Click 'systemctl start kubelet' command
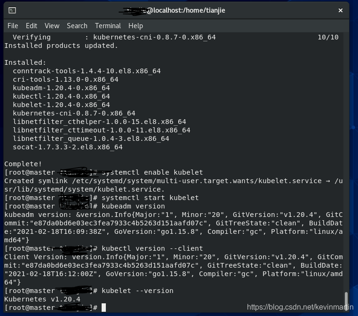Viewport: 358px width, 316px height. [x=150, y=198]
